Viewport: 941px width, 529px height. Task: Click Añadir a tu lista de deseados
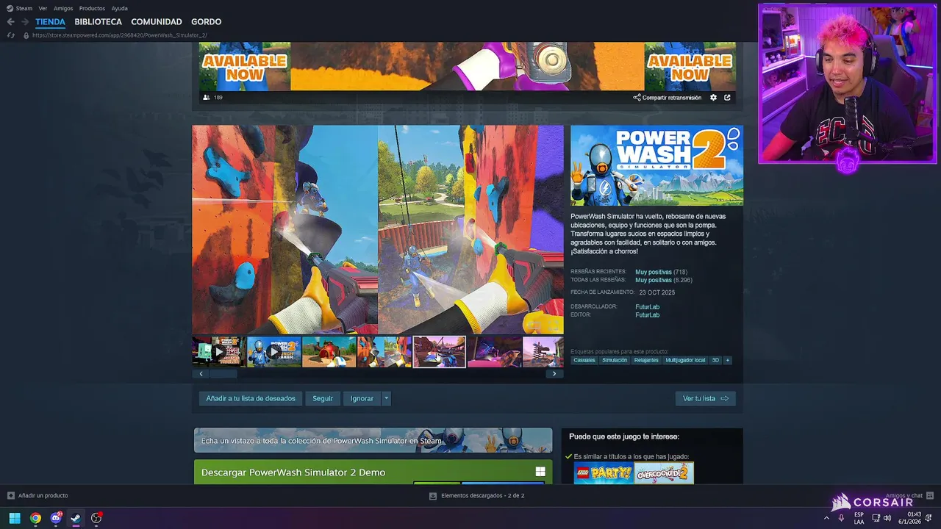(x=251, y=398)
